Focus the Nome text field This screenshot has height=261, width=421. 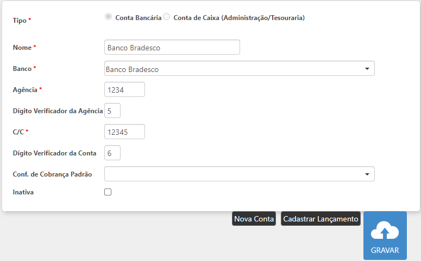tap(172, 48)
